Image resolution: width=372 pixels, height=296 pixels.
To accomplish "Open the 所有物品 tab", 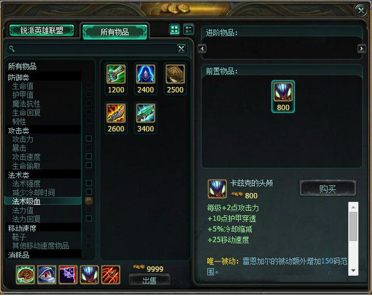I will [x=115, y=32].
